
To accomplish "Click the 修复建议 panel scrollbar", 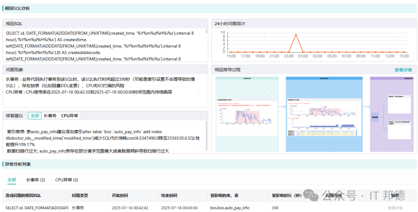I will click(x=206, y=136).
